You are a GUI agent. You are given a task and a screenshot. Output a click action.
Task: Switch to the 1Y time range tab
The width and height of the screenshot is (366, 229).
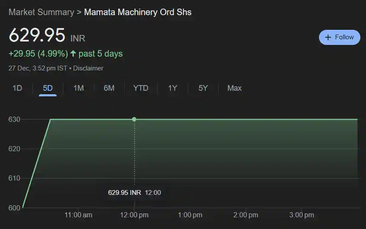click(173, 88)
